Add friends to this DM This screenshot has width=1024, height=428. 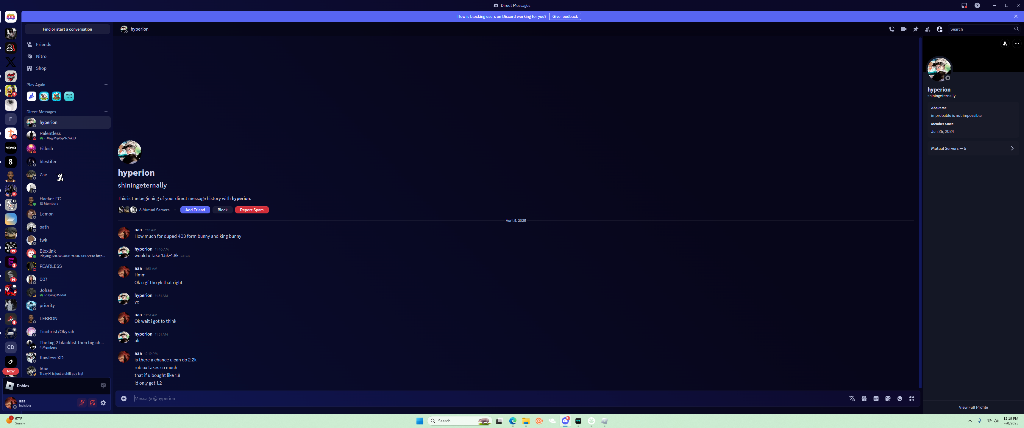pos(927,29)
